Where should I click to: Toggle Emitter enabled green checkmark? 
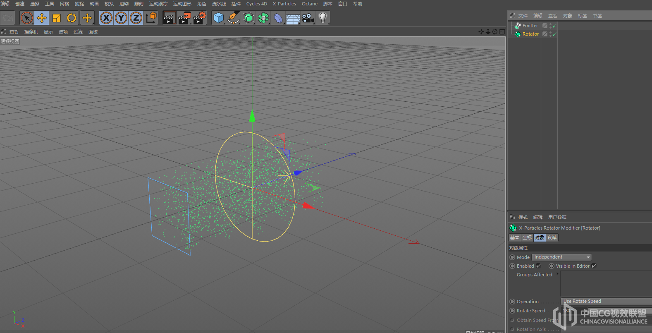coord(554,26)
